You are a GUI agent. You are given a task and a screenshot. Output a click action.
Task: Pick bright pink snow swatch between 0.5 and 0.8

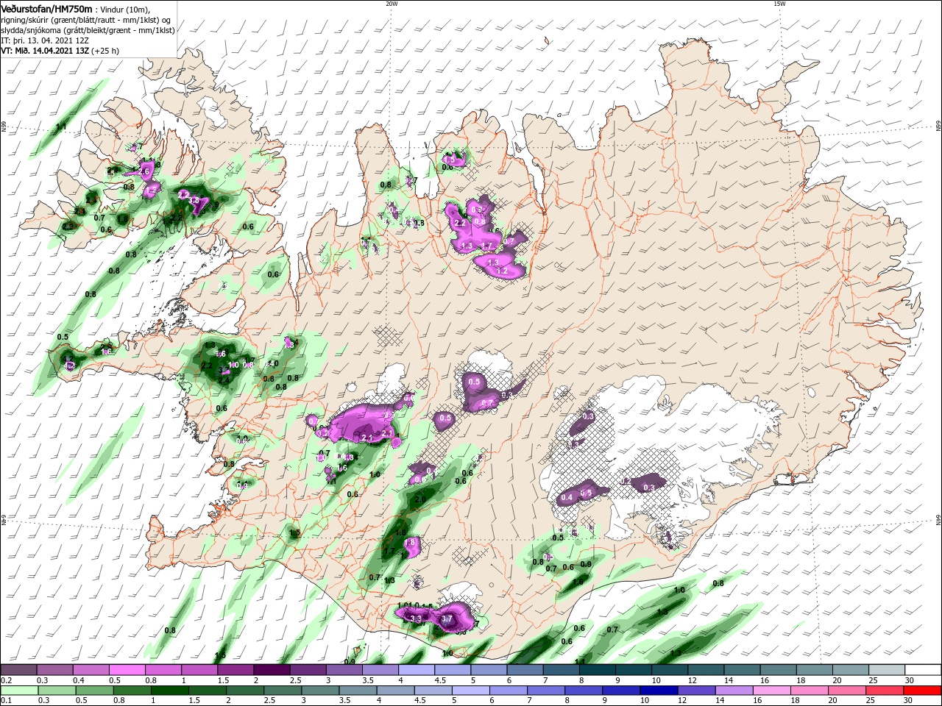pos(127,670)
